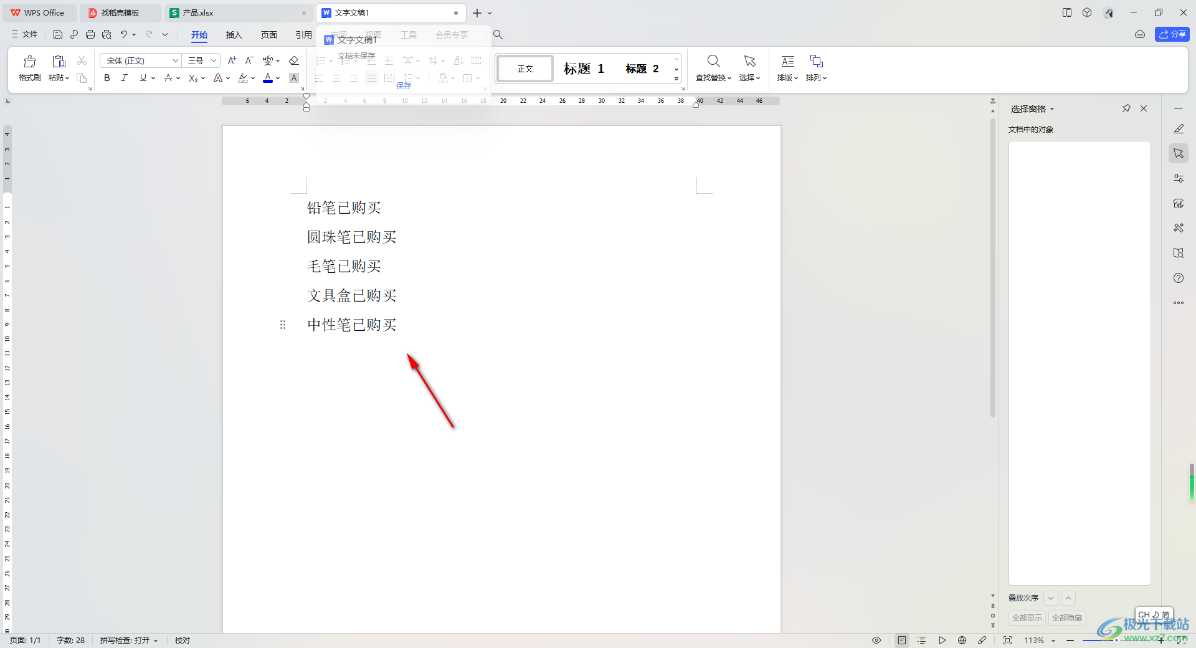The width and height of the screenshot is (1196, 648).
Task: Click the eye protection mode icon in status bar
Action: pos(876,641)
